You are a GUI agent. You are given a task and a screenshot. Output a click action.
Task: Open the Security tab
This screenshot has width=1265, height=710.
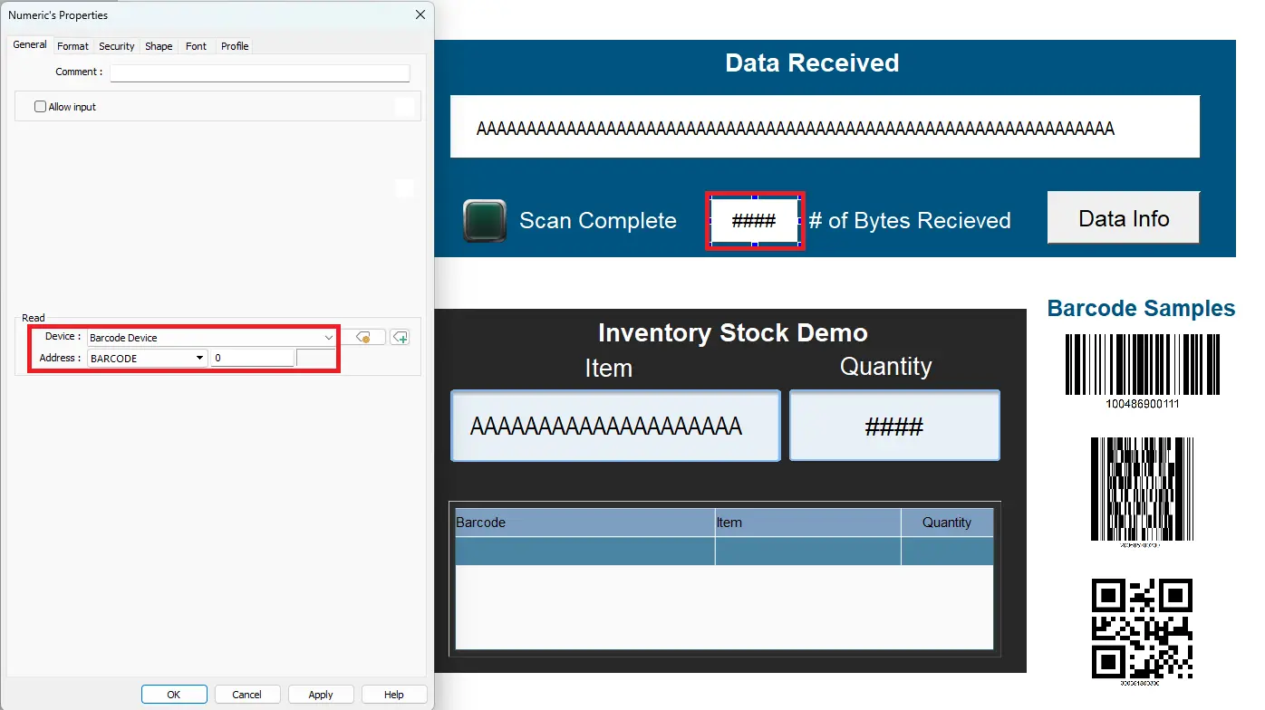[x=117, y=46]
